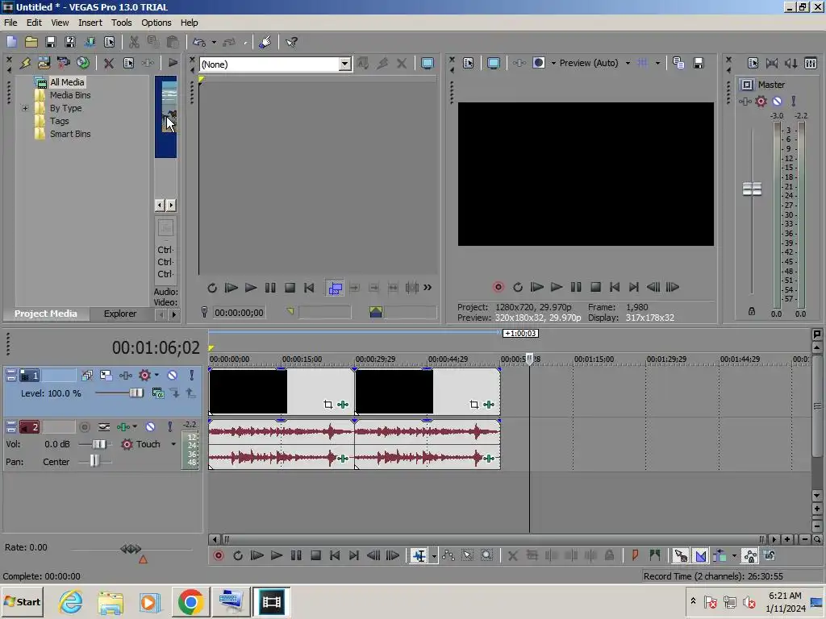Click the Envelope Edit Tool icon
Viewport: 826px width, 619px height.
tap(448, 555)
